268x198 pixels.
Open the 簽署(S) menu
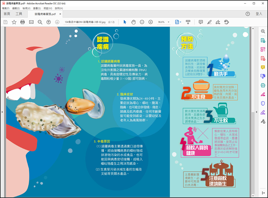[x=37, y=8]
